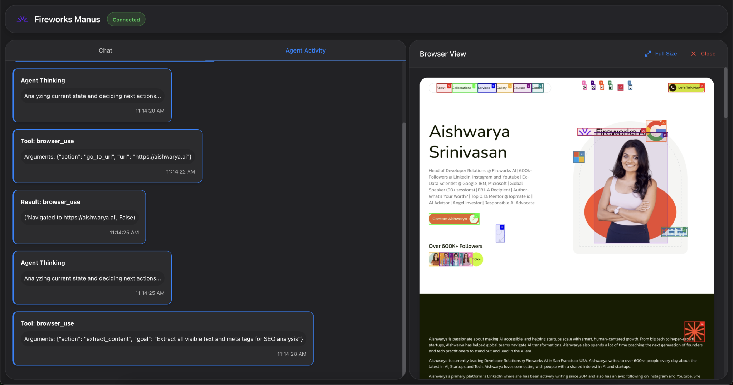Click the Contact Aishwarya button
Screen dimensions: 733x385
454,219
